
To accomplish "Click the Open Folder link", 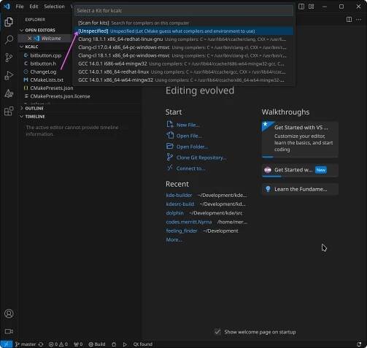I will [192, 147].
